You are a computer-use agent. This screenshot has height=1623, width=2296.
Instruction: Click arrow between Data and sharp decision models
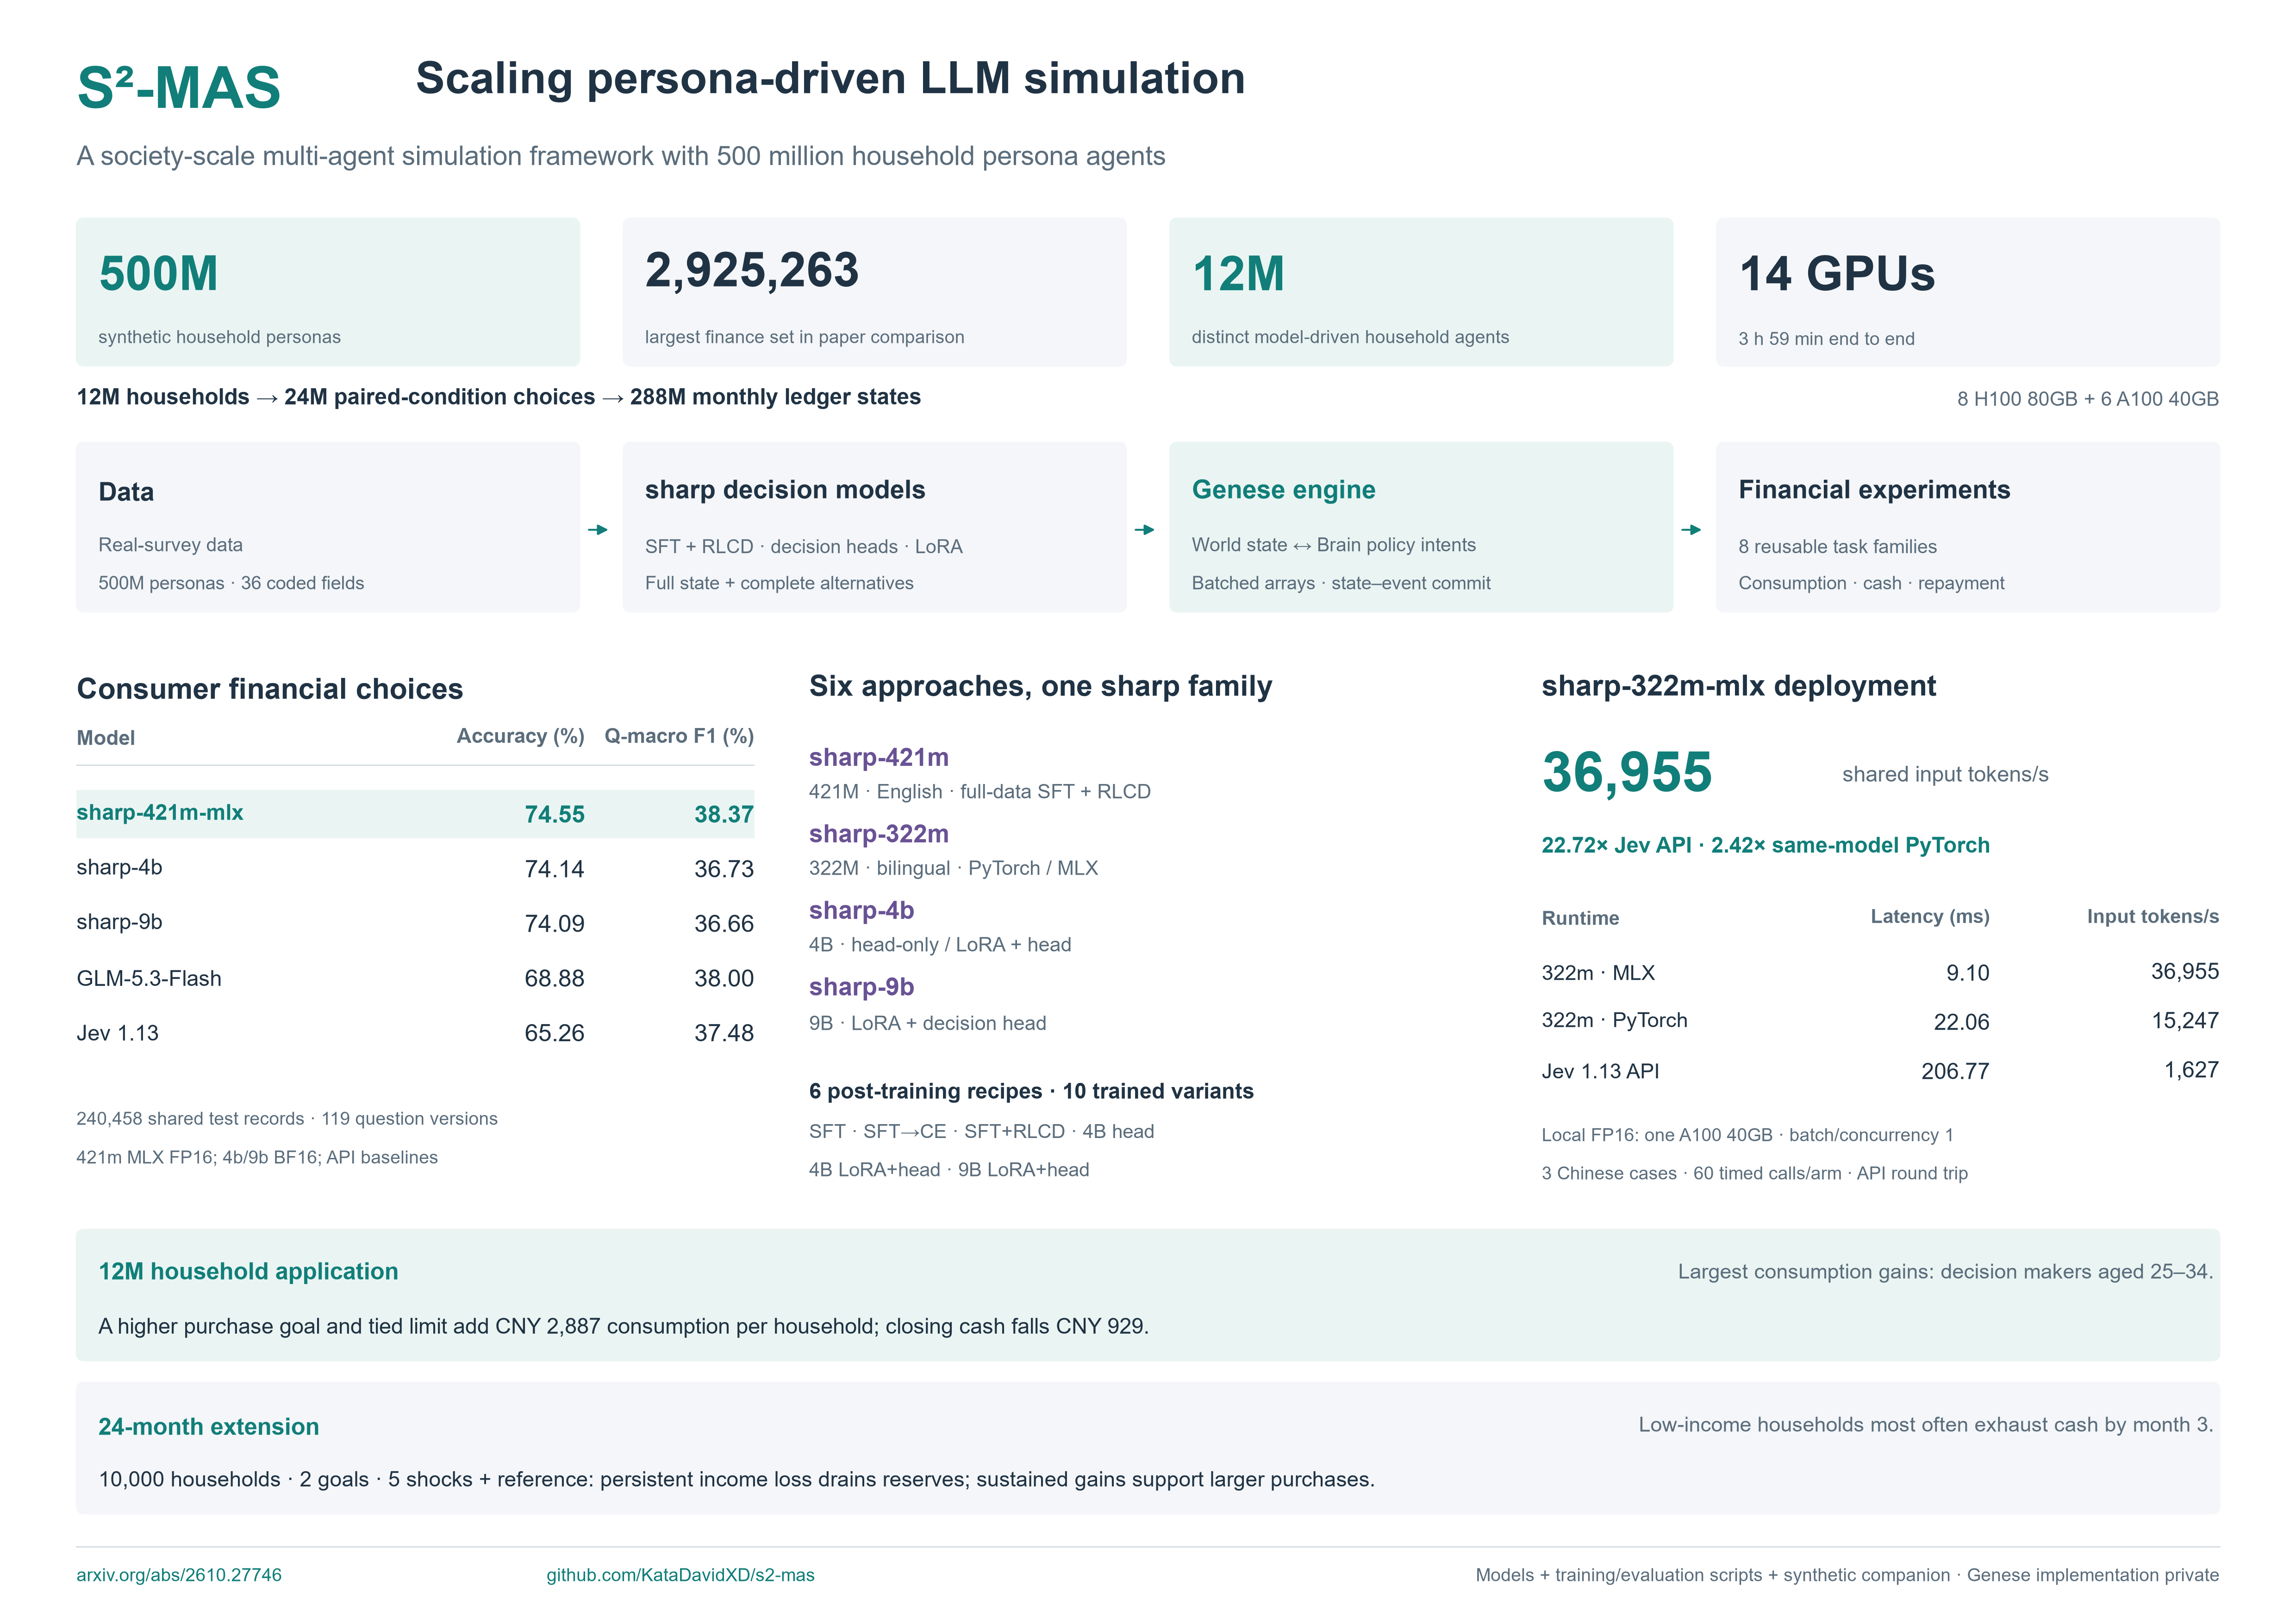(598, 530)
